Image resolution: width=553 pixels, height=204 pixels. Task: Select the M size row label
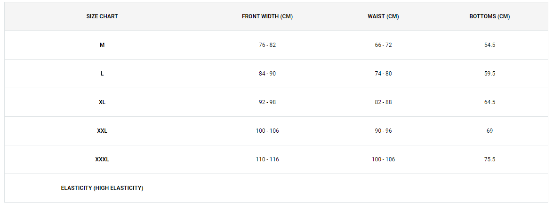tap(102, 45)
